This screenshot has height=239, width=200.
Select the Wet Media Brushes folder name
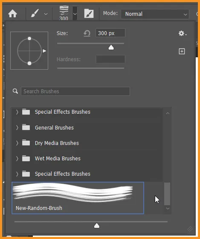[x=58, y=159]
